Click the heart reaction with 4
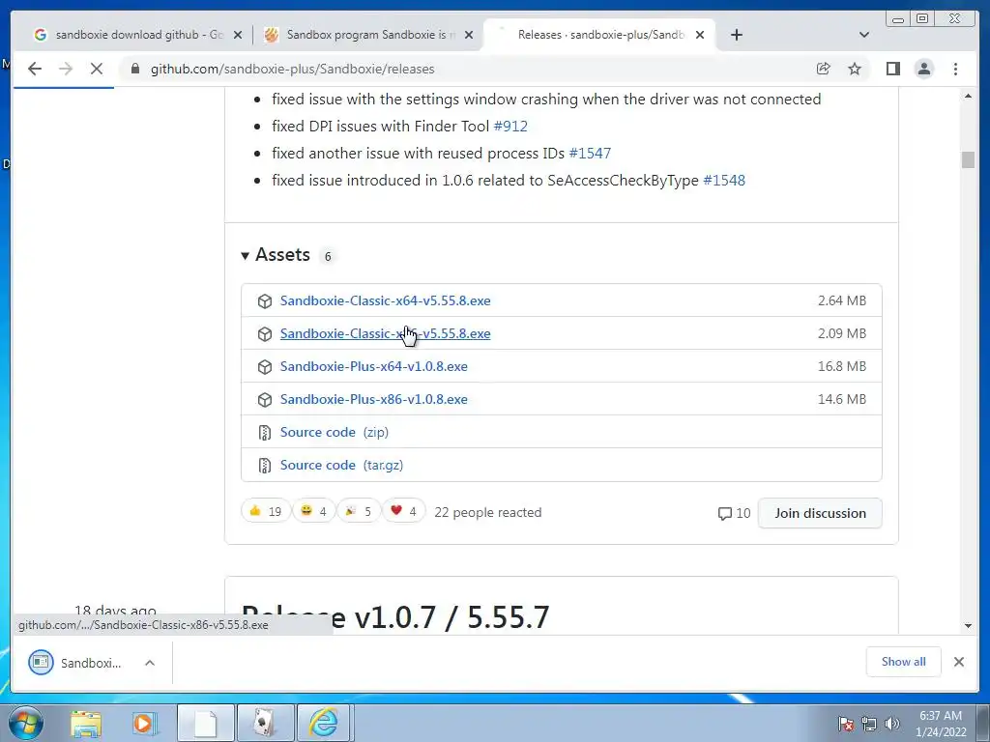 [403, 511]
